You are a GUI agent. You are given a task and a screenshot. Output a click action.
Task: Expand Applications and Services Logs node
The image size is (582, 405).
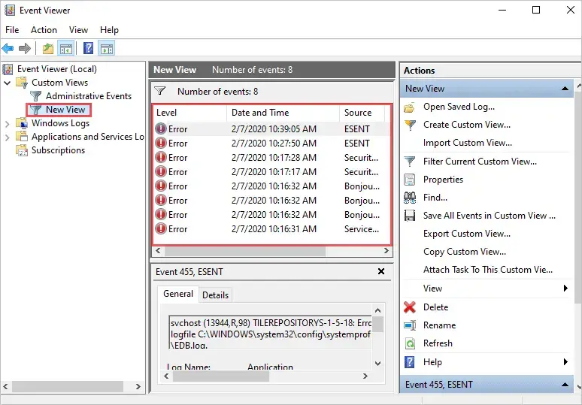click(x=7, y=138)
